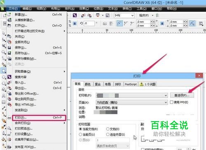The height and width of the screenshot is (150, 206).
Task: Click the application launcher monitor icon
Action: click(98, 15)
